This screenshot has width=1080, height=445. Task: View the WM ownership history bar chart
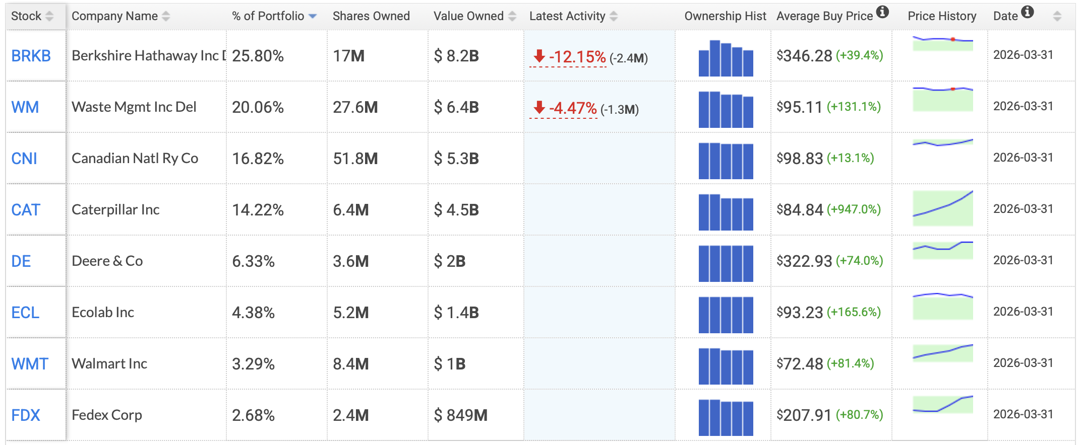point(726,109)
